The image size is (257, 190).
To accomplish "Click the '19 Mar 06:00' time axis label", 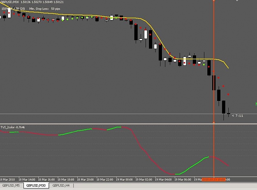I will (183, 179).
